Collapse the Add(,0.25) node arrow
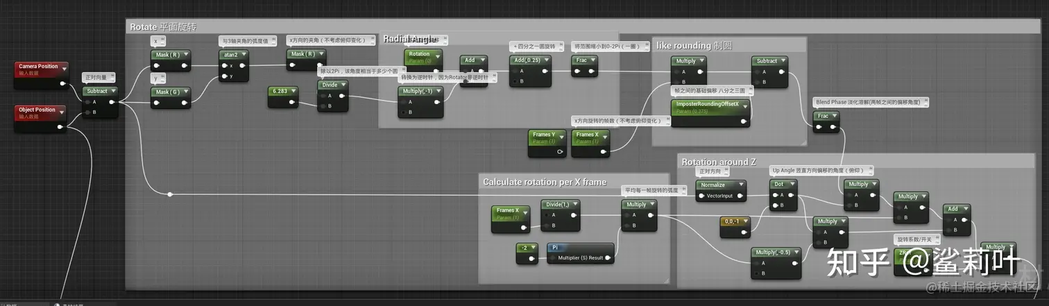1049x306 pixels. click(545, 60)
